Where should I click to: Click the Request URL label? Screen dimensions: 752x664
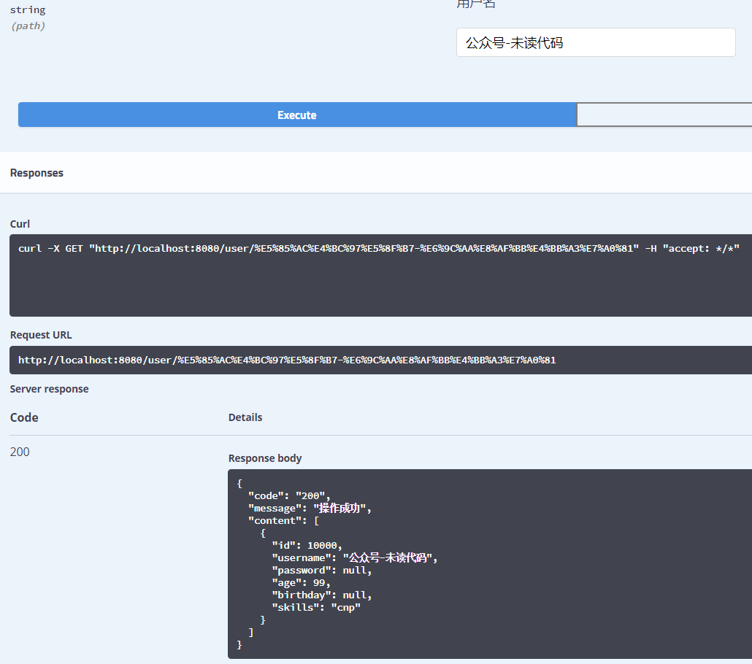click(41, 335)
